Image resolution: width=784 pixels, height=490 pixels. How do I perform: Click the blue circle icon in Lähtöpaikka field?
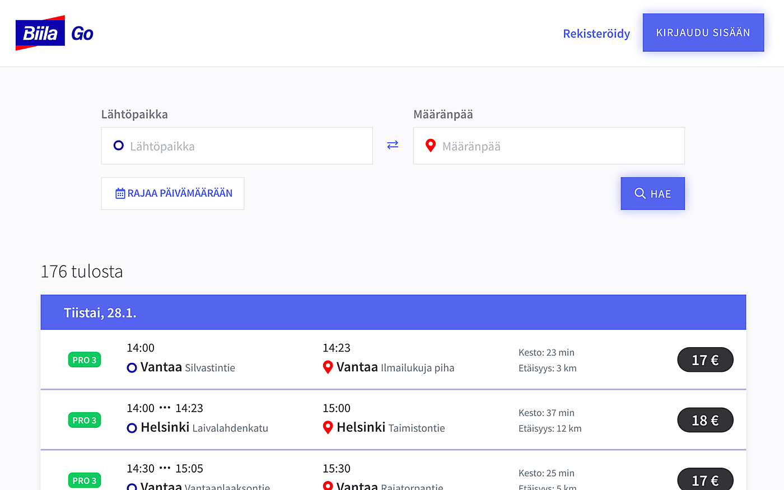(x=119, y=146)
